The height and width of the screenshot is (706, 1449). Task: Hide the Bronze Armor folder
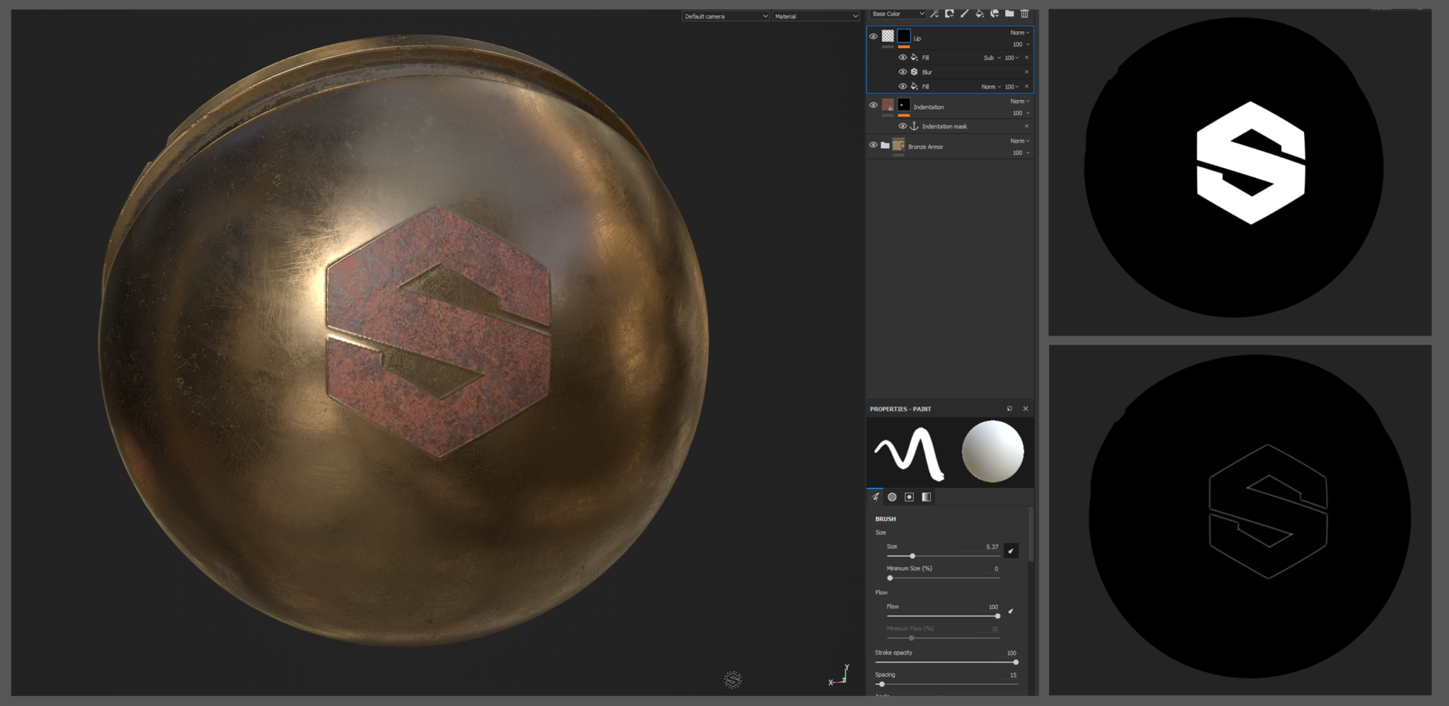(x=873, y=145)
